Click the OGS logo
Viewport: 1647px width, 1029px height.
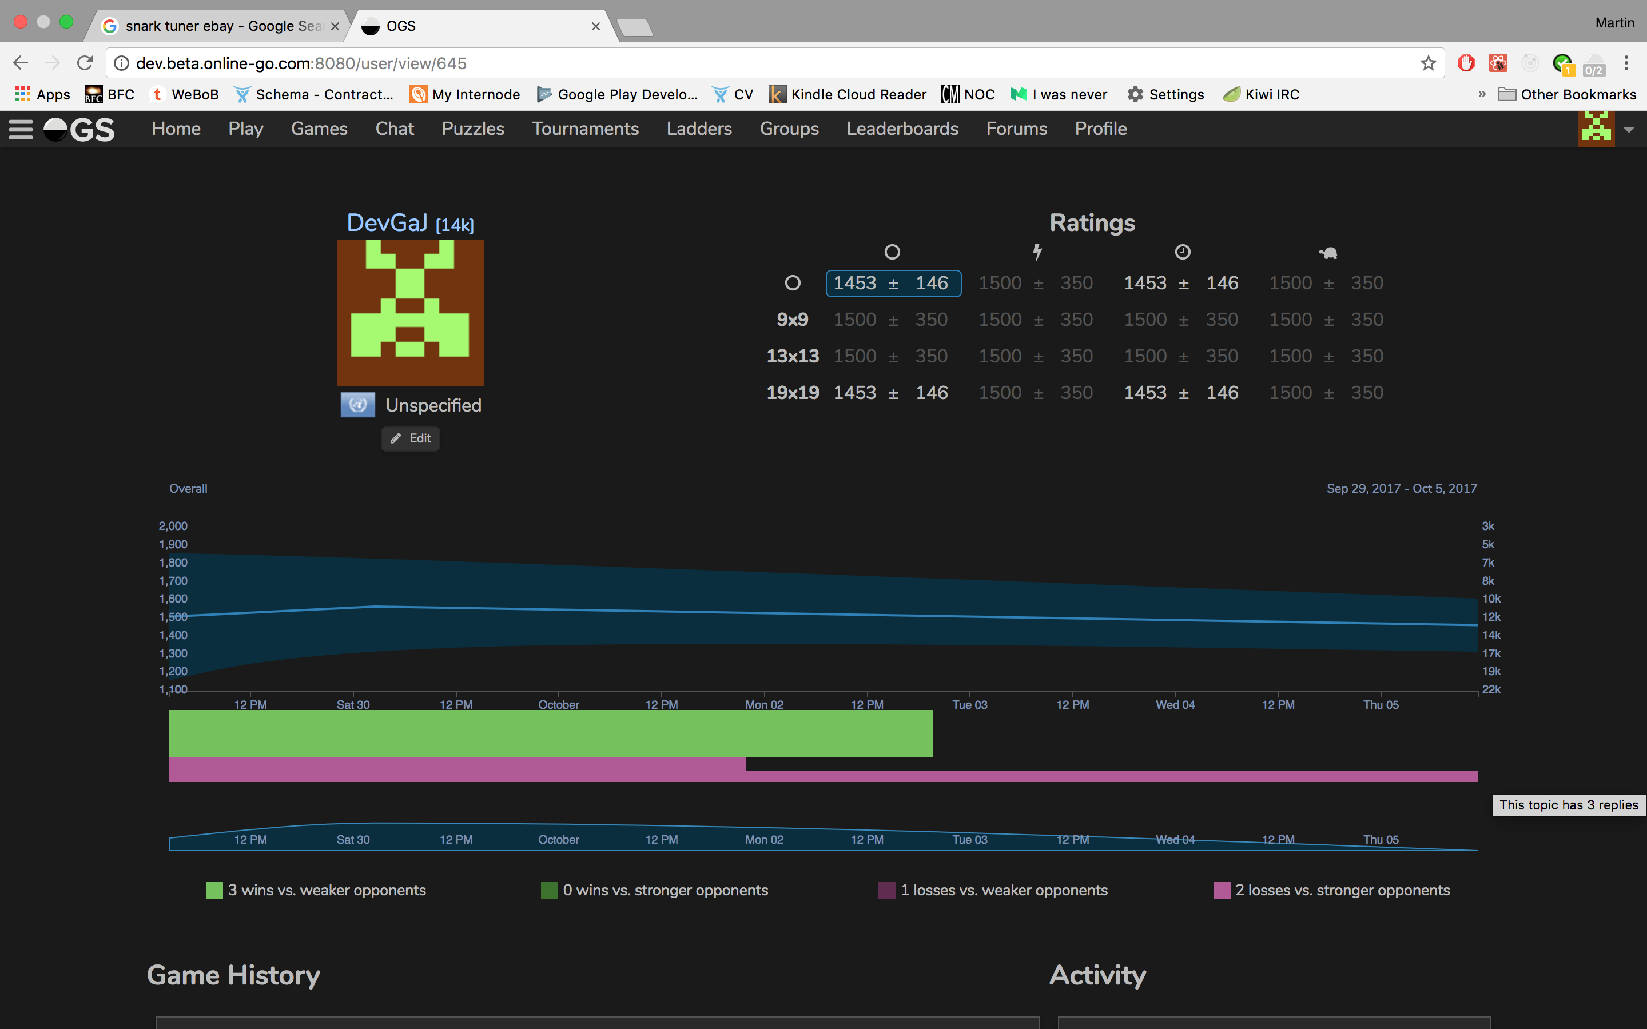tap(79, 129)
